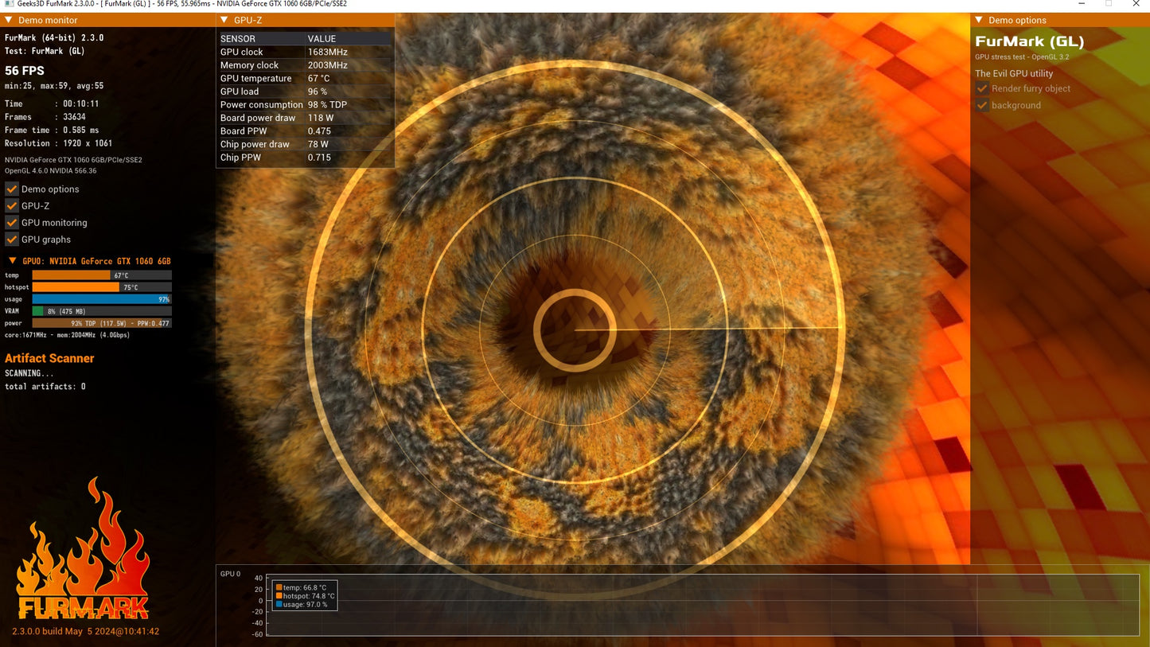
Task: Click the orange temp legend swatch
Action: [x=279, y=587]
